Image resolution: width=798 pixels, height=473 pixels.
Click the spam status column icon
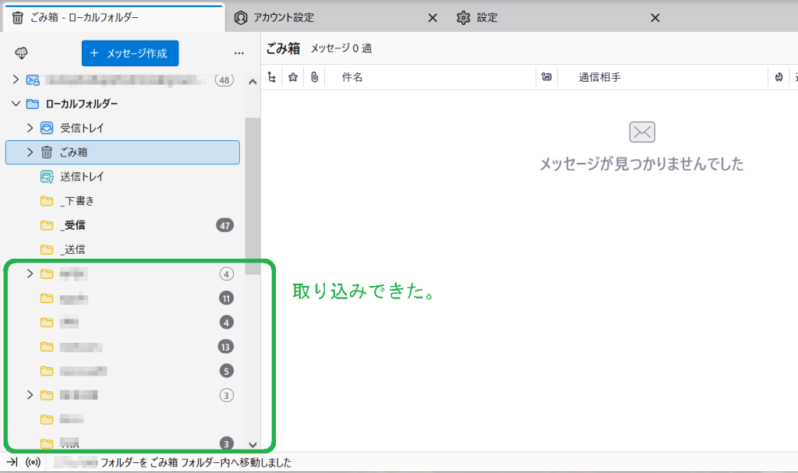[779, 77]
